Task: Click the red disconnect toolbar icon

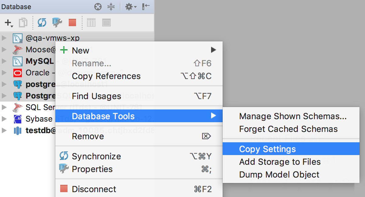Action: click(72, 22)
